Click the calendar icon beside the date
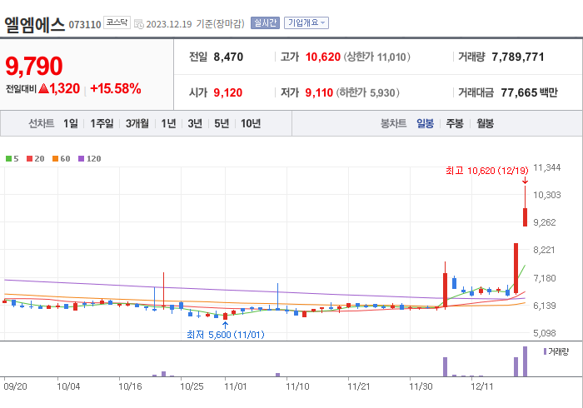583x408 pixels. (139, 24)
